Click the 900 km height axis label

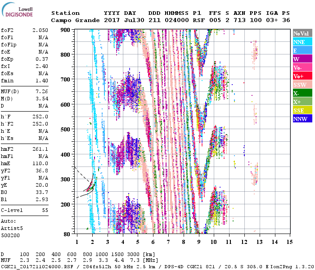66,30
